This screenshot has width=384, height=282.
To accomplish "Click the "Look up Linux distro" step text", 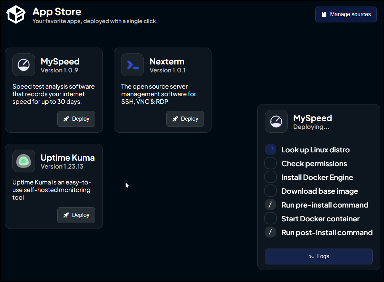I will coord(315,150).
